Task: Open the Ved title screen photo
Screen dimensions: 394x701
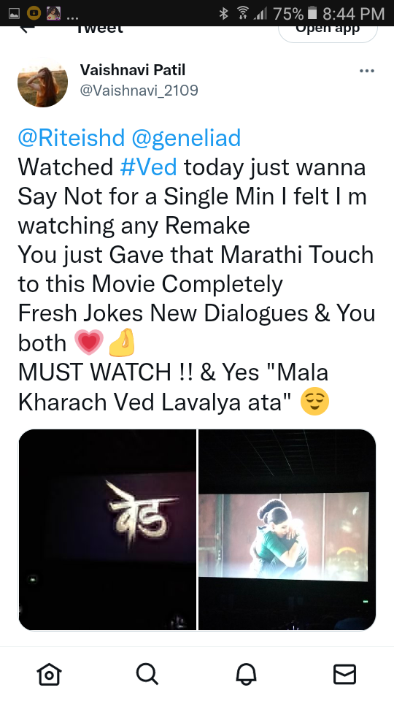Action: 107,530
